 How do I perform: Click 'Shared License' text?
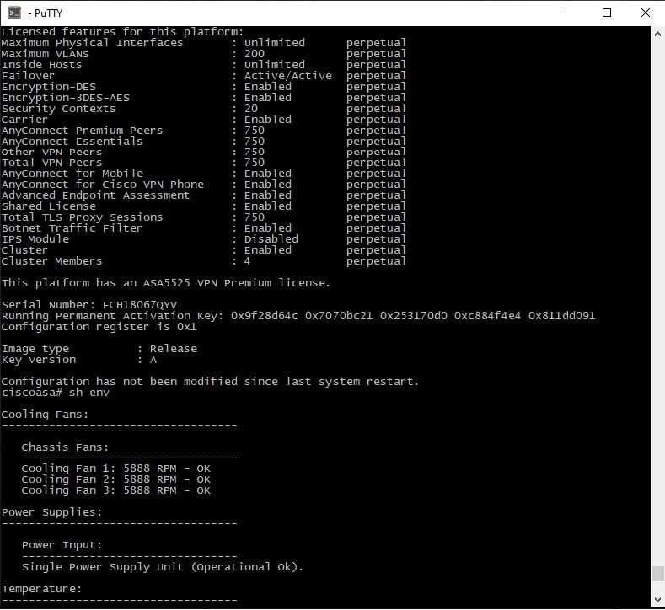49,206
